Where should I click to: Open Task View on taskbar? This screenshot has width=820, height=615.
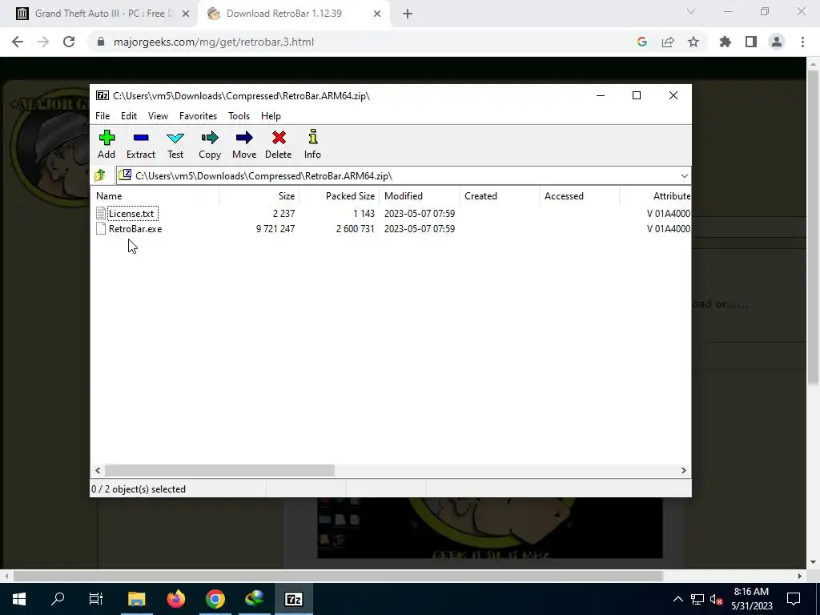(96, 599)
